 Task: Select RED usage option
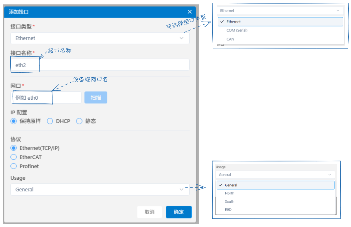coord(275,210)
